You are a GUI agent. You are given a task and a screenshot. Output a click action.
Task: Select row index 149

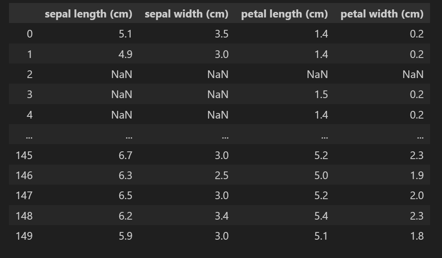pos(24,236)
